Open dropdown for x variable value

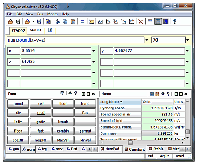tap(94, 51)
